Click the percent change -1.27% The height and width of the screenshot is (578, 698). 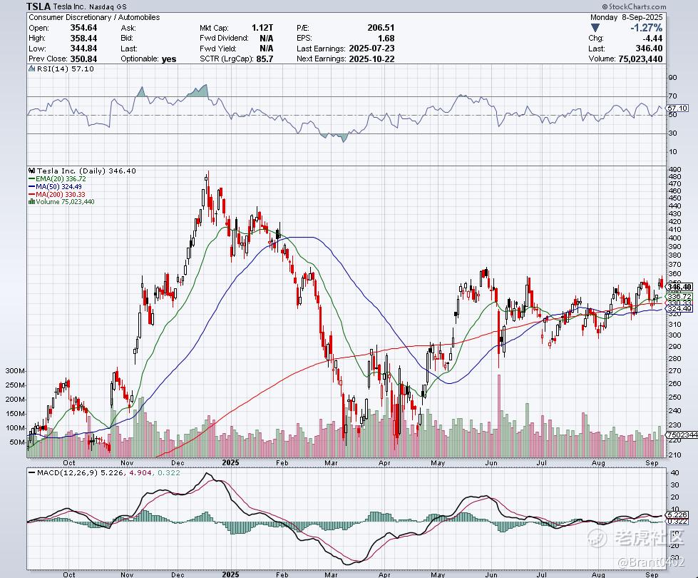click(647, 28)
